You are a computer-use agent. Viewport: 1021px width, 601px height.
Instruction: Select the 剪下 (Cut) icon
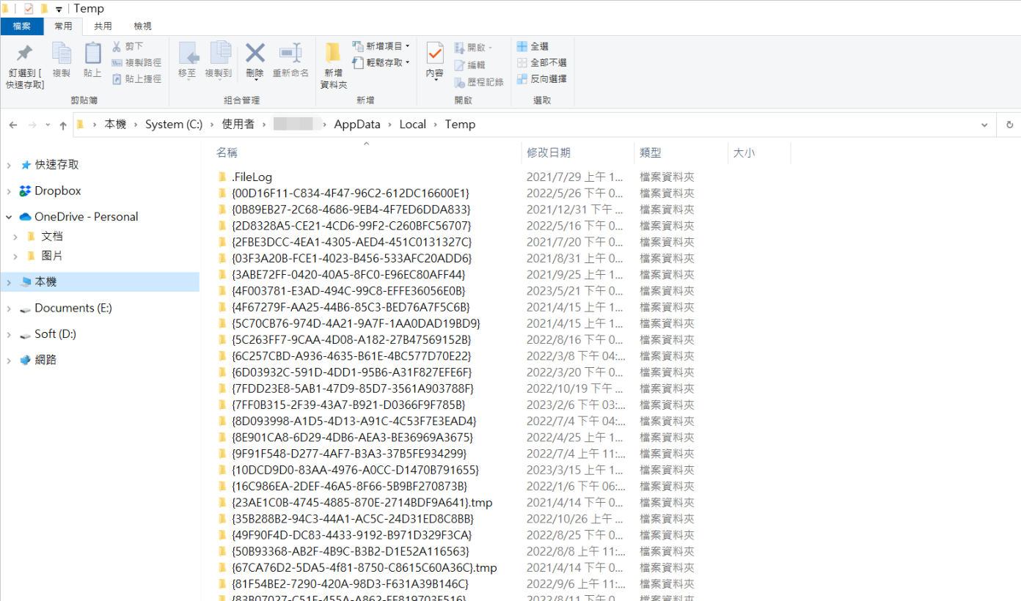coord(126,45)
